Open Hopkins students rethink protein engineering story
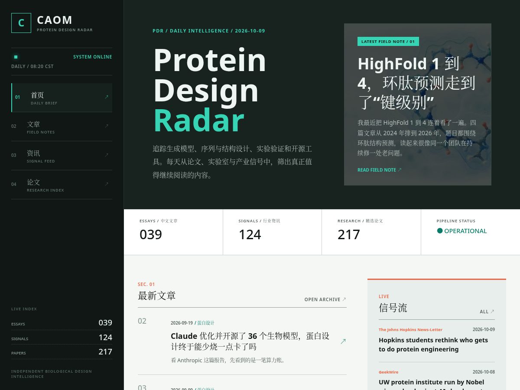The width and height of the screenshot is (520, 390). (433, 344)
